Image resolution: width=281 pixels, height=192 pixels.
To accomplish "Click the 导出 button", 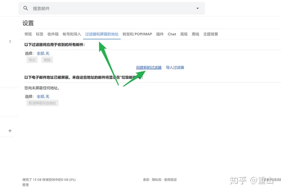I will click(x=32, y=60).
